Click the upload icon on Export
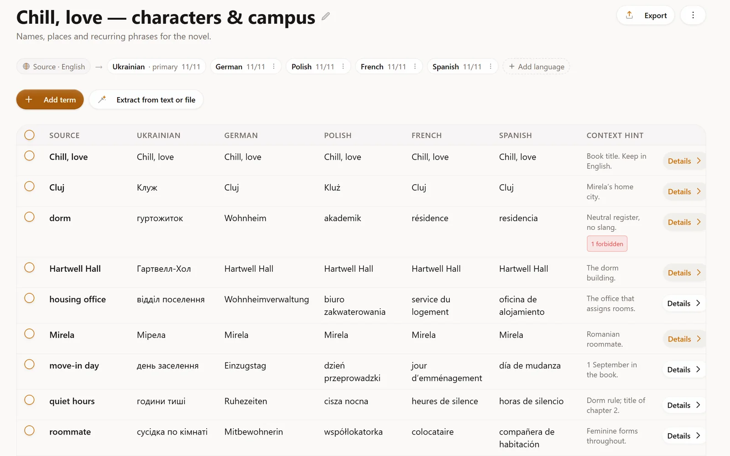The image size is (730, 456). coord(629,15)
